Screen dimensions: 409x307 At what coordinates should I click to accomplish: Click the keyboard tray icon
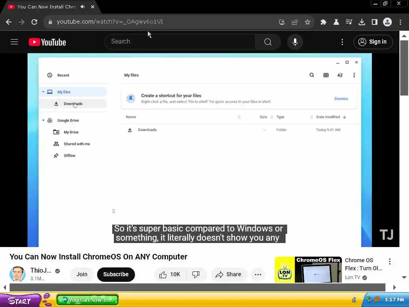coord(354,299)
